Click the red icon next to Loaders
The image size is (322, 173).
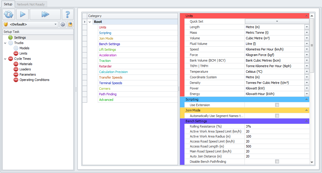(x=16, y=69)
